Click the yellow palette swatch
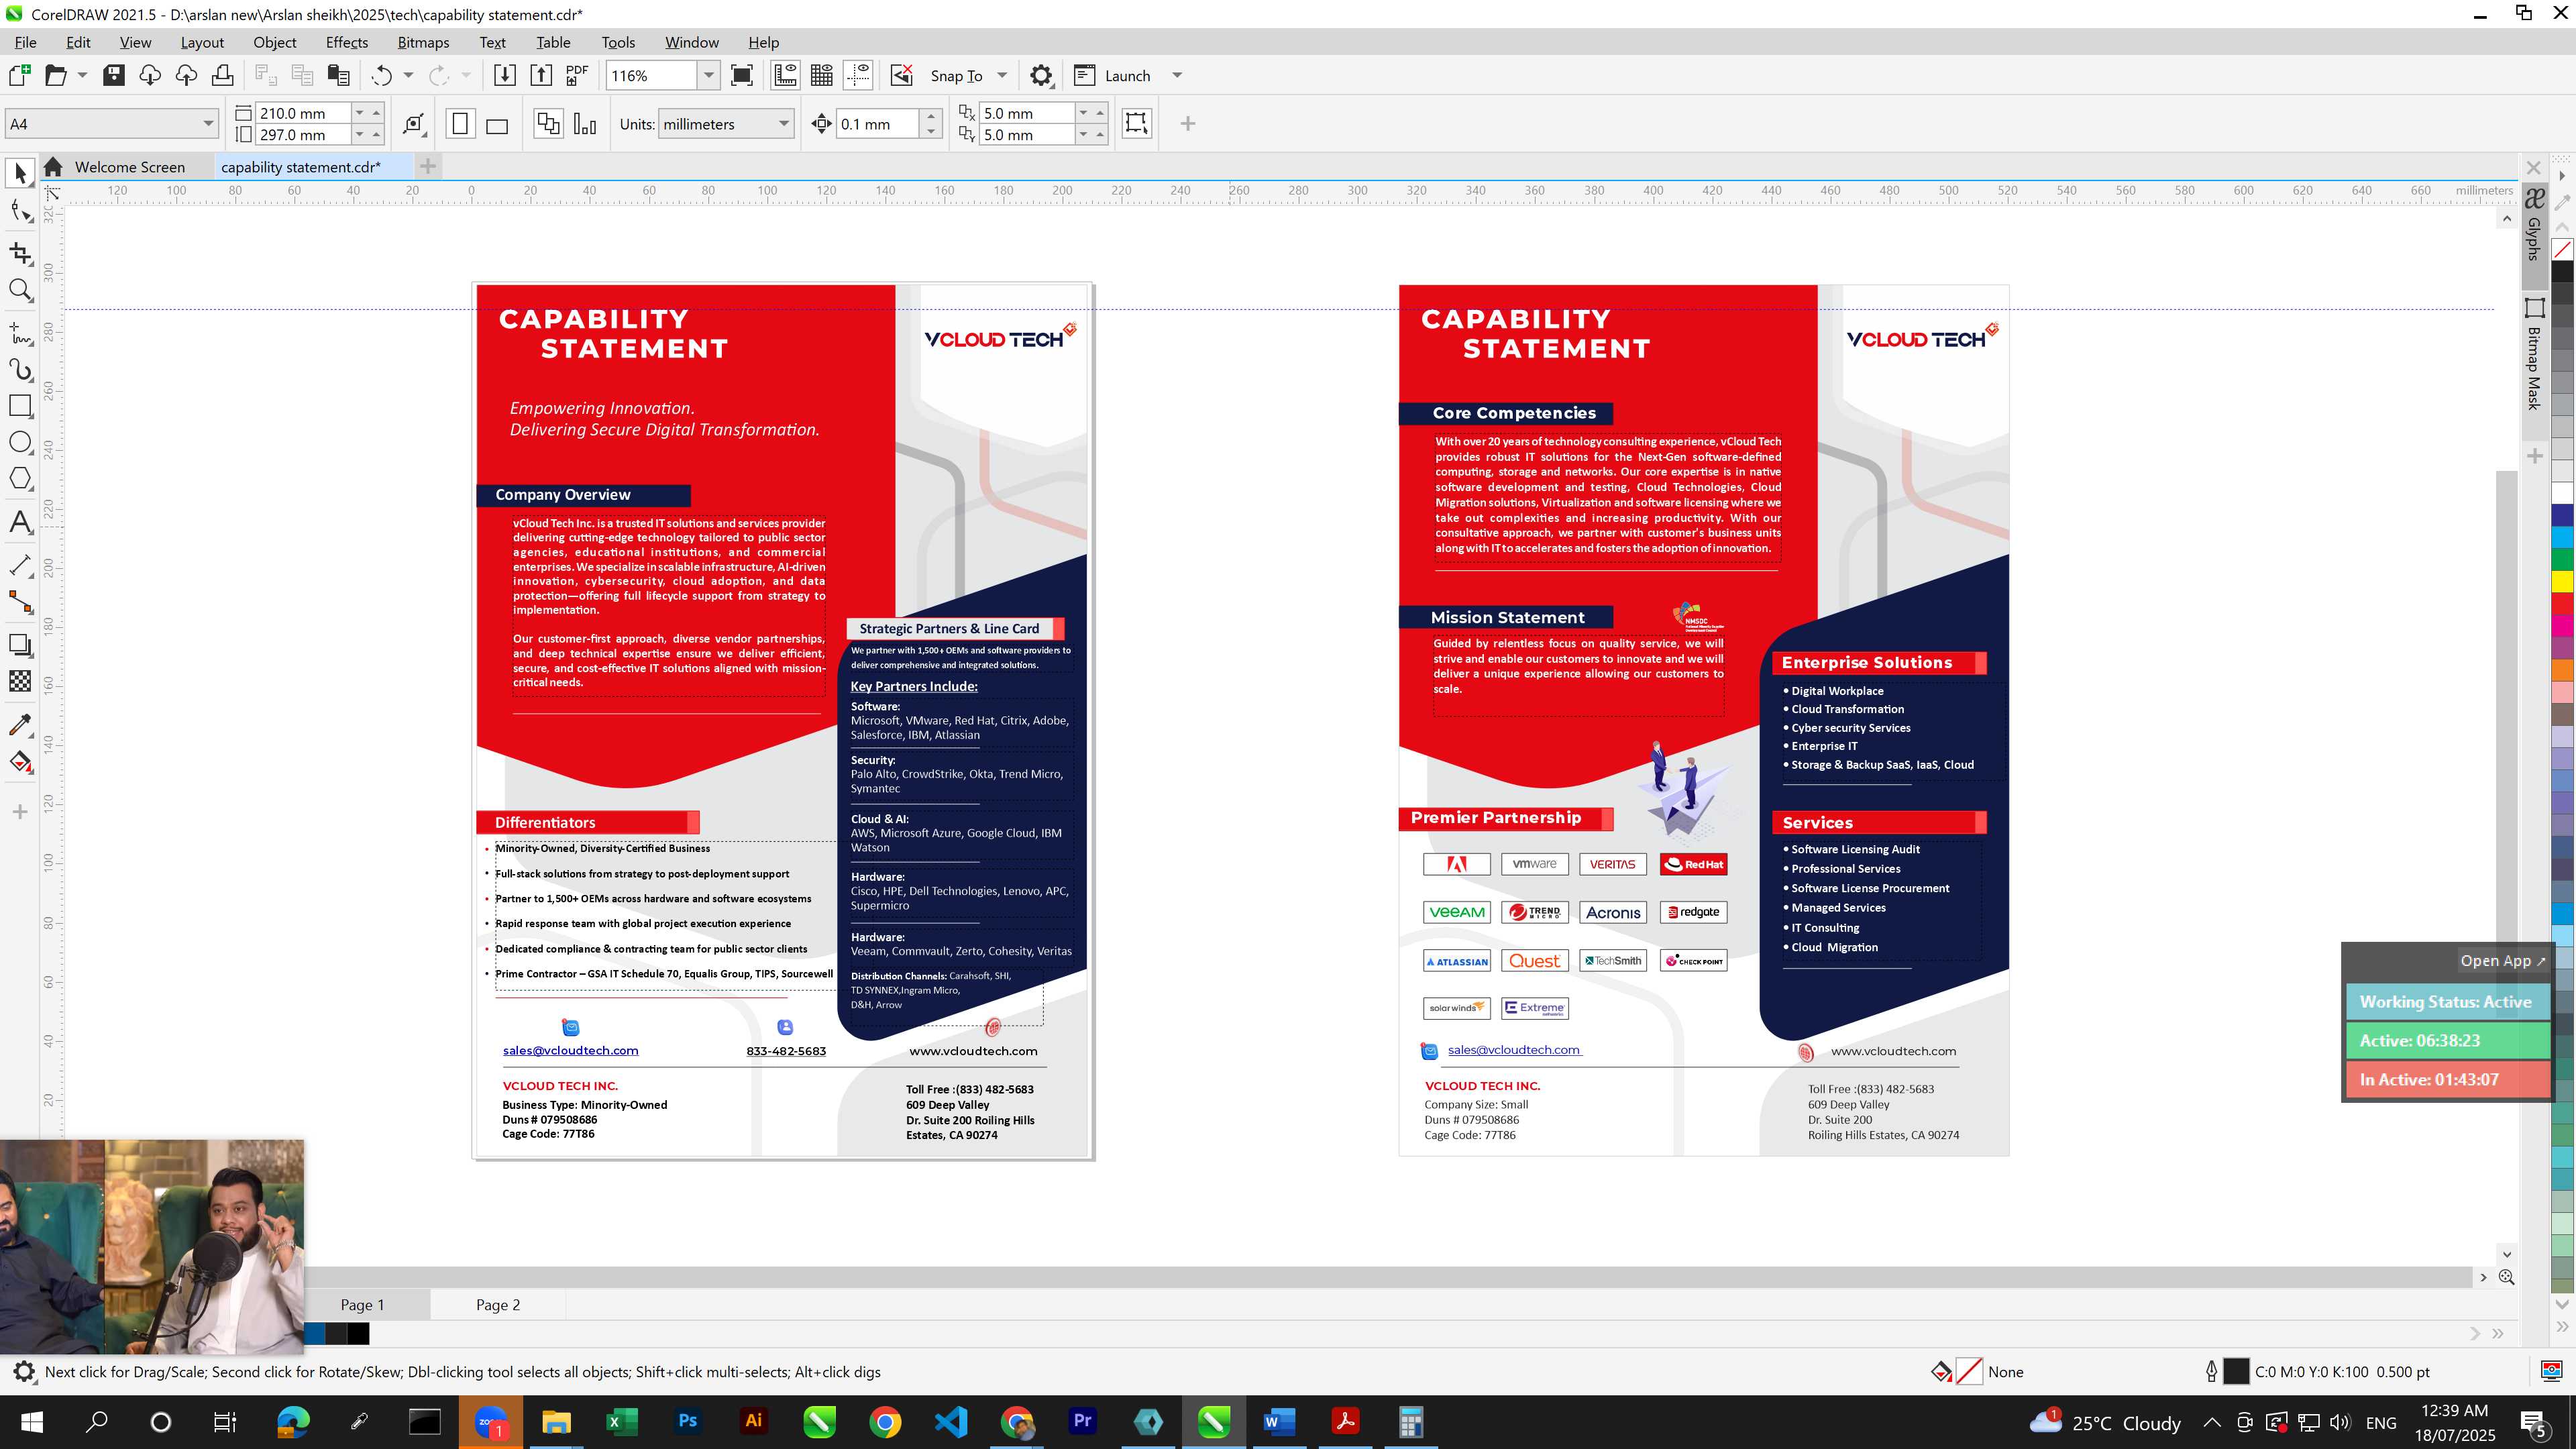The height and width of the screenshot is (1449, 2576). (2563, 582)
